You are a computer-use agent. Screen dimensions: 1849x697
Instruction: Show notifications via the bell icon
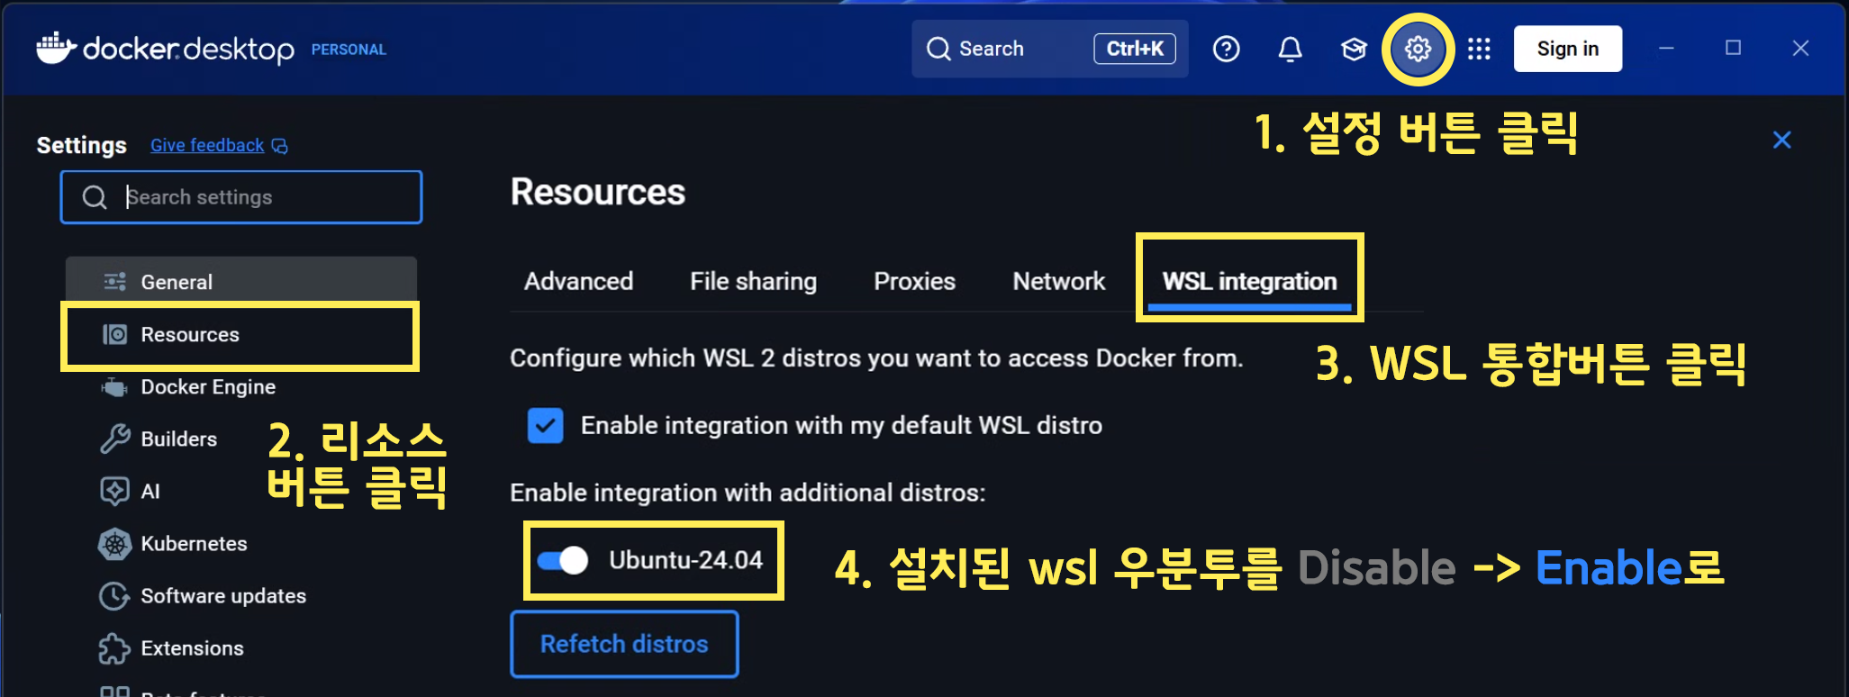click(1290, 49)
